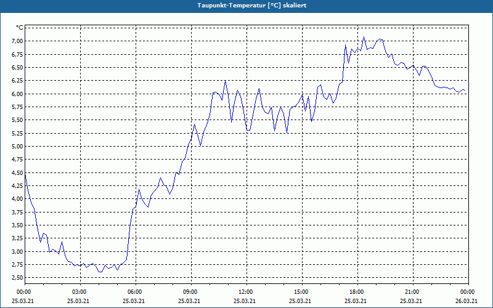493x308 pixels.
Task: Click the first '25.03.21' date below the left 00:00
Action: tap(23, 301)
